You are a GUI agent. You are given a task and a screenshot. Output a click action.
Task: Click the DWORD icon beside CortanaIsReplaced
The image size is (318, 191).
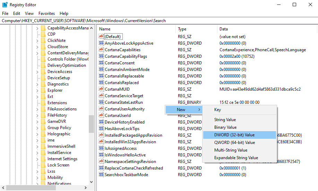pos(101,82)
